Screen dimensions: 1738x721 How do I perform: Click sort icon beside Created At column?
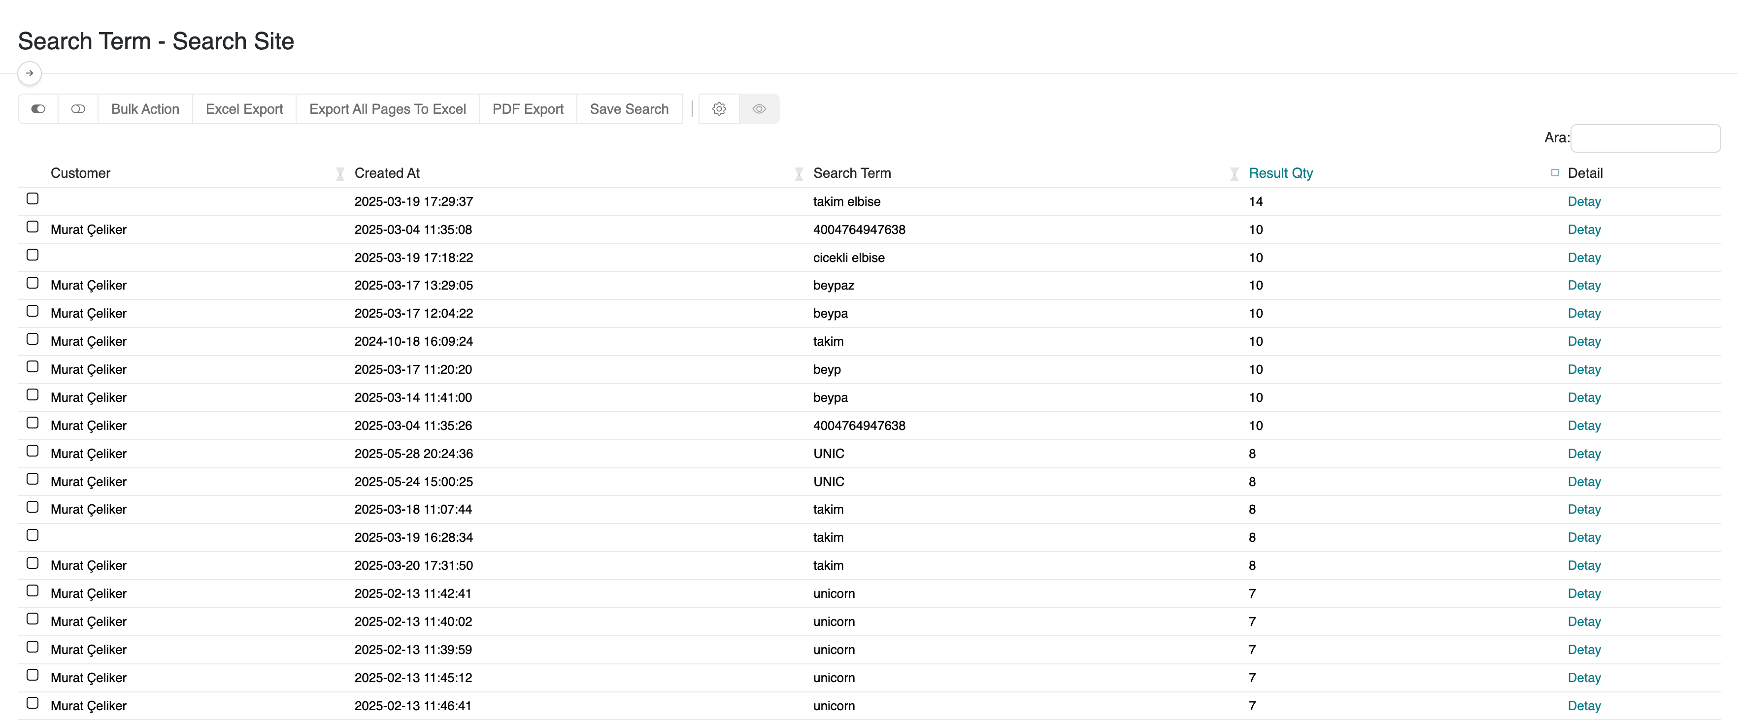click(x=799, y=174)
